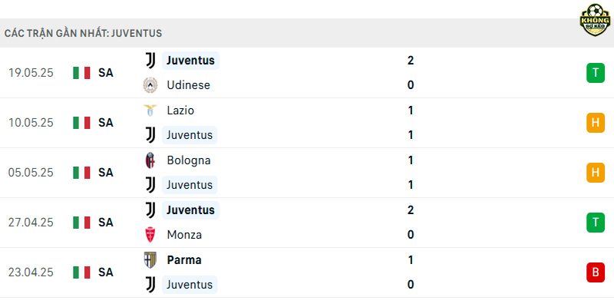Click the Bologna club crest

coord(150,160)
